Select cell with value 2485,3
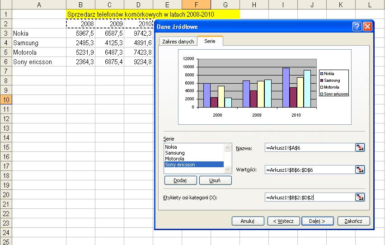This screenshot has width=385, height=245. pos(80,43)
